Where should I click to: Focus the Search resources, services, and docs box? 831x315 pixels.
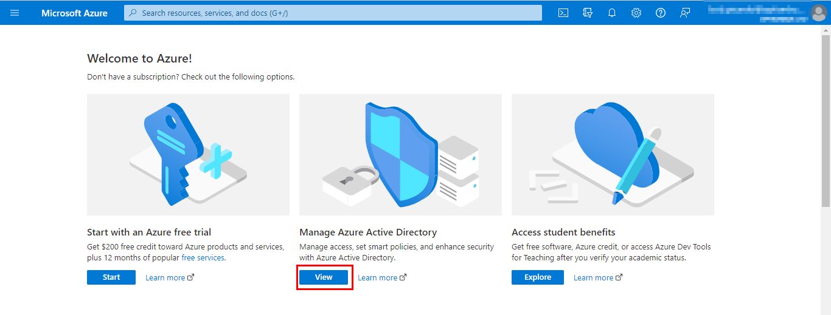tap(333, 13)
